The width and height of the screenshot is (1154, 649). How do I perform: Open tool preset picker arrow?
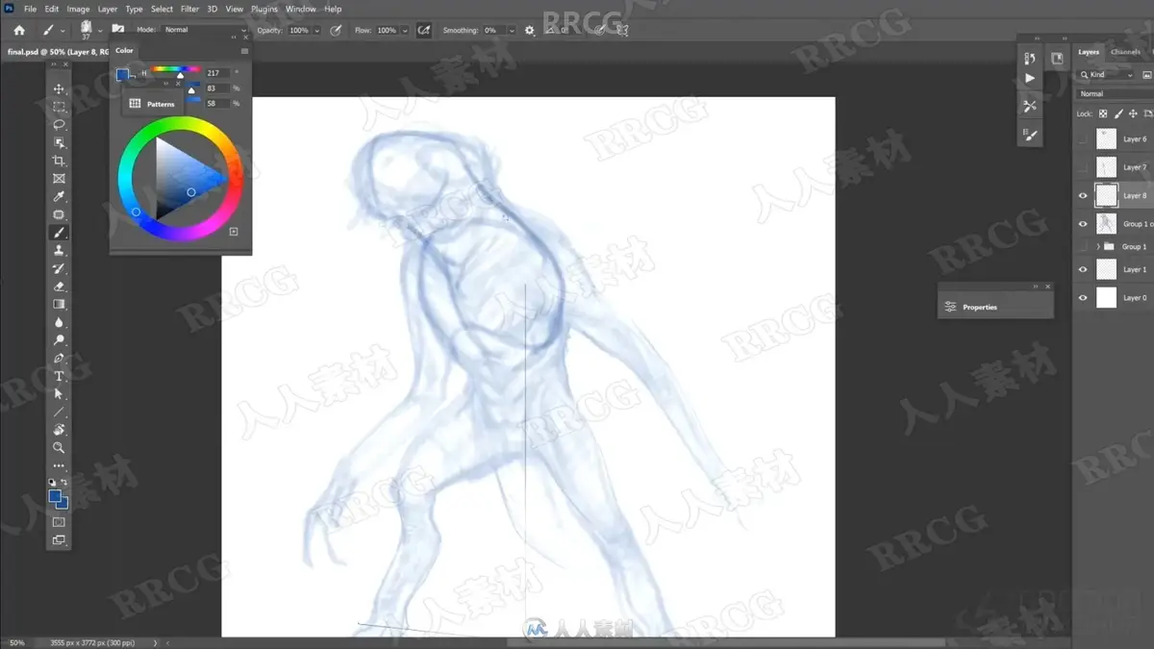click(x=63, y=31)
